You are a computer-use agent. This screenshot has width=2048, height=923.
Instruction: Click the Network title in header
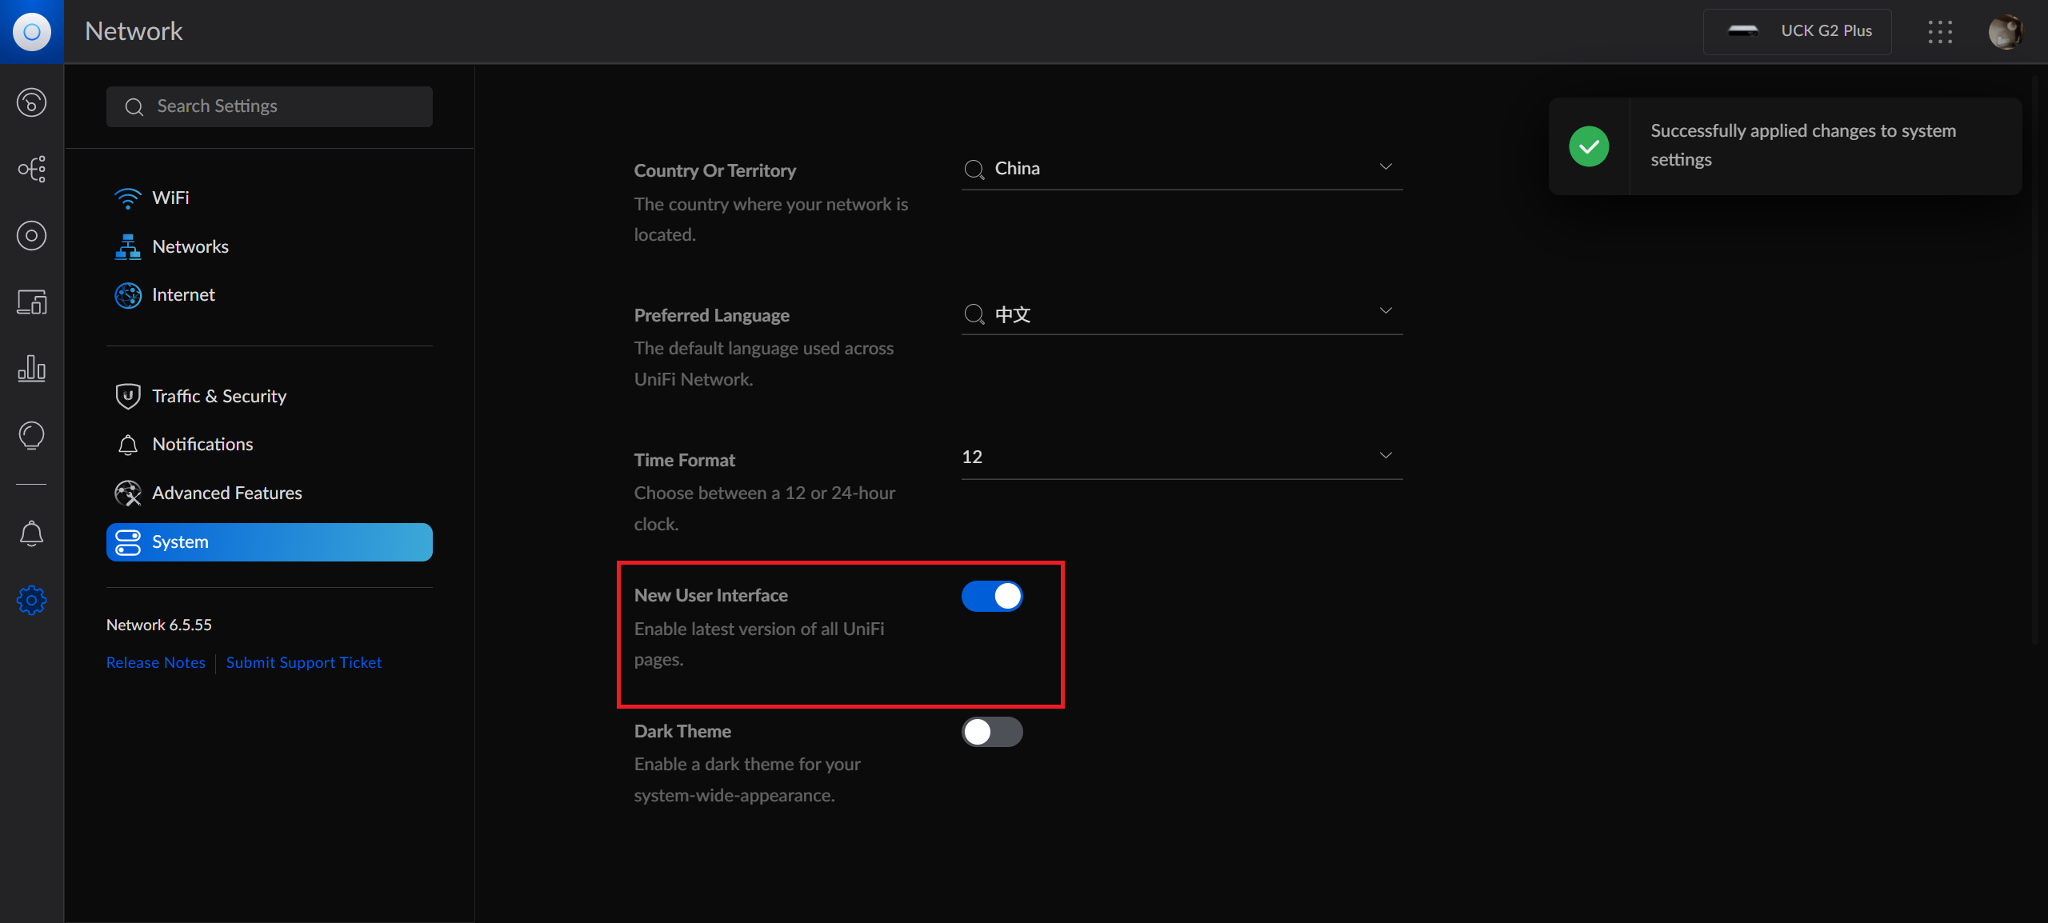(134, 31)
